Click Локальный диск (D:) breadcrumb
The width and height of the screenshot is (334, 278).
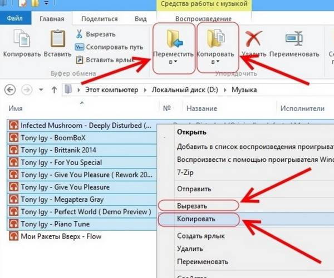185,90
